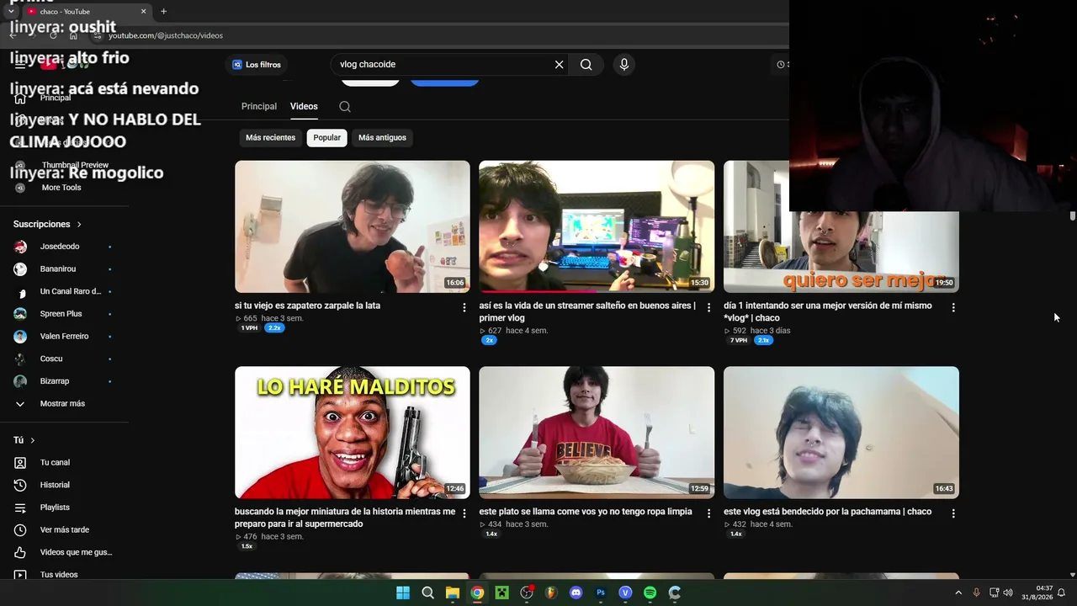
Task: Open Valen Ferreiro subscription link
Action: (x=64, y=337)
